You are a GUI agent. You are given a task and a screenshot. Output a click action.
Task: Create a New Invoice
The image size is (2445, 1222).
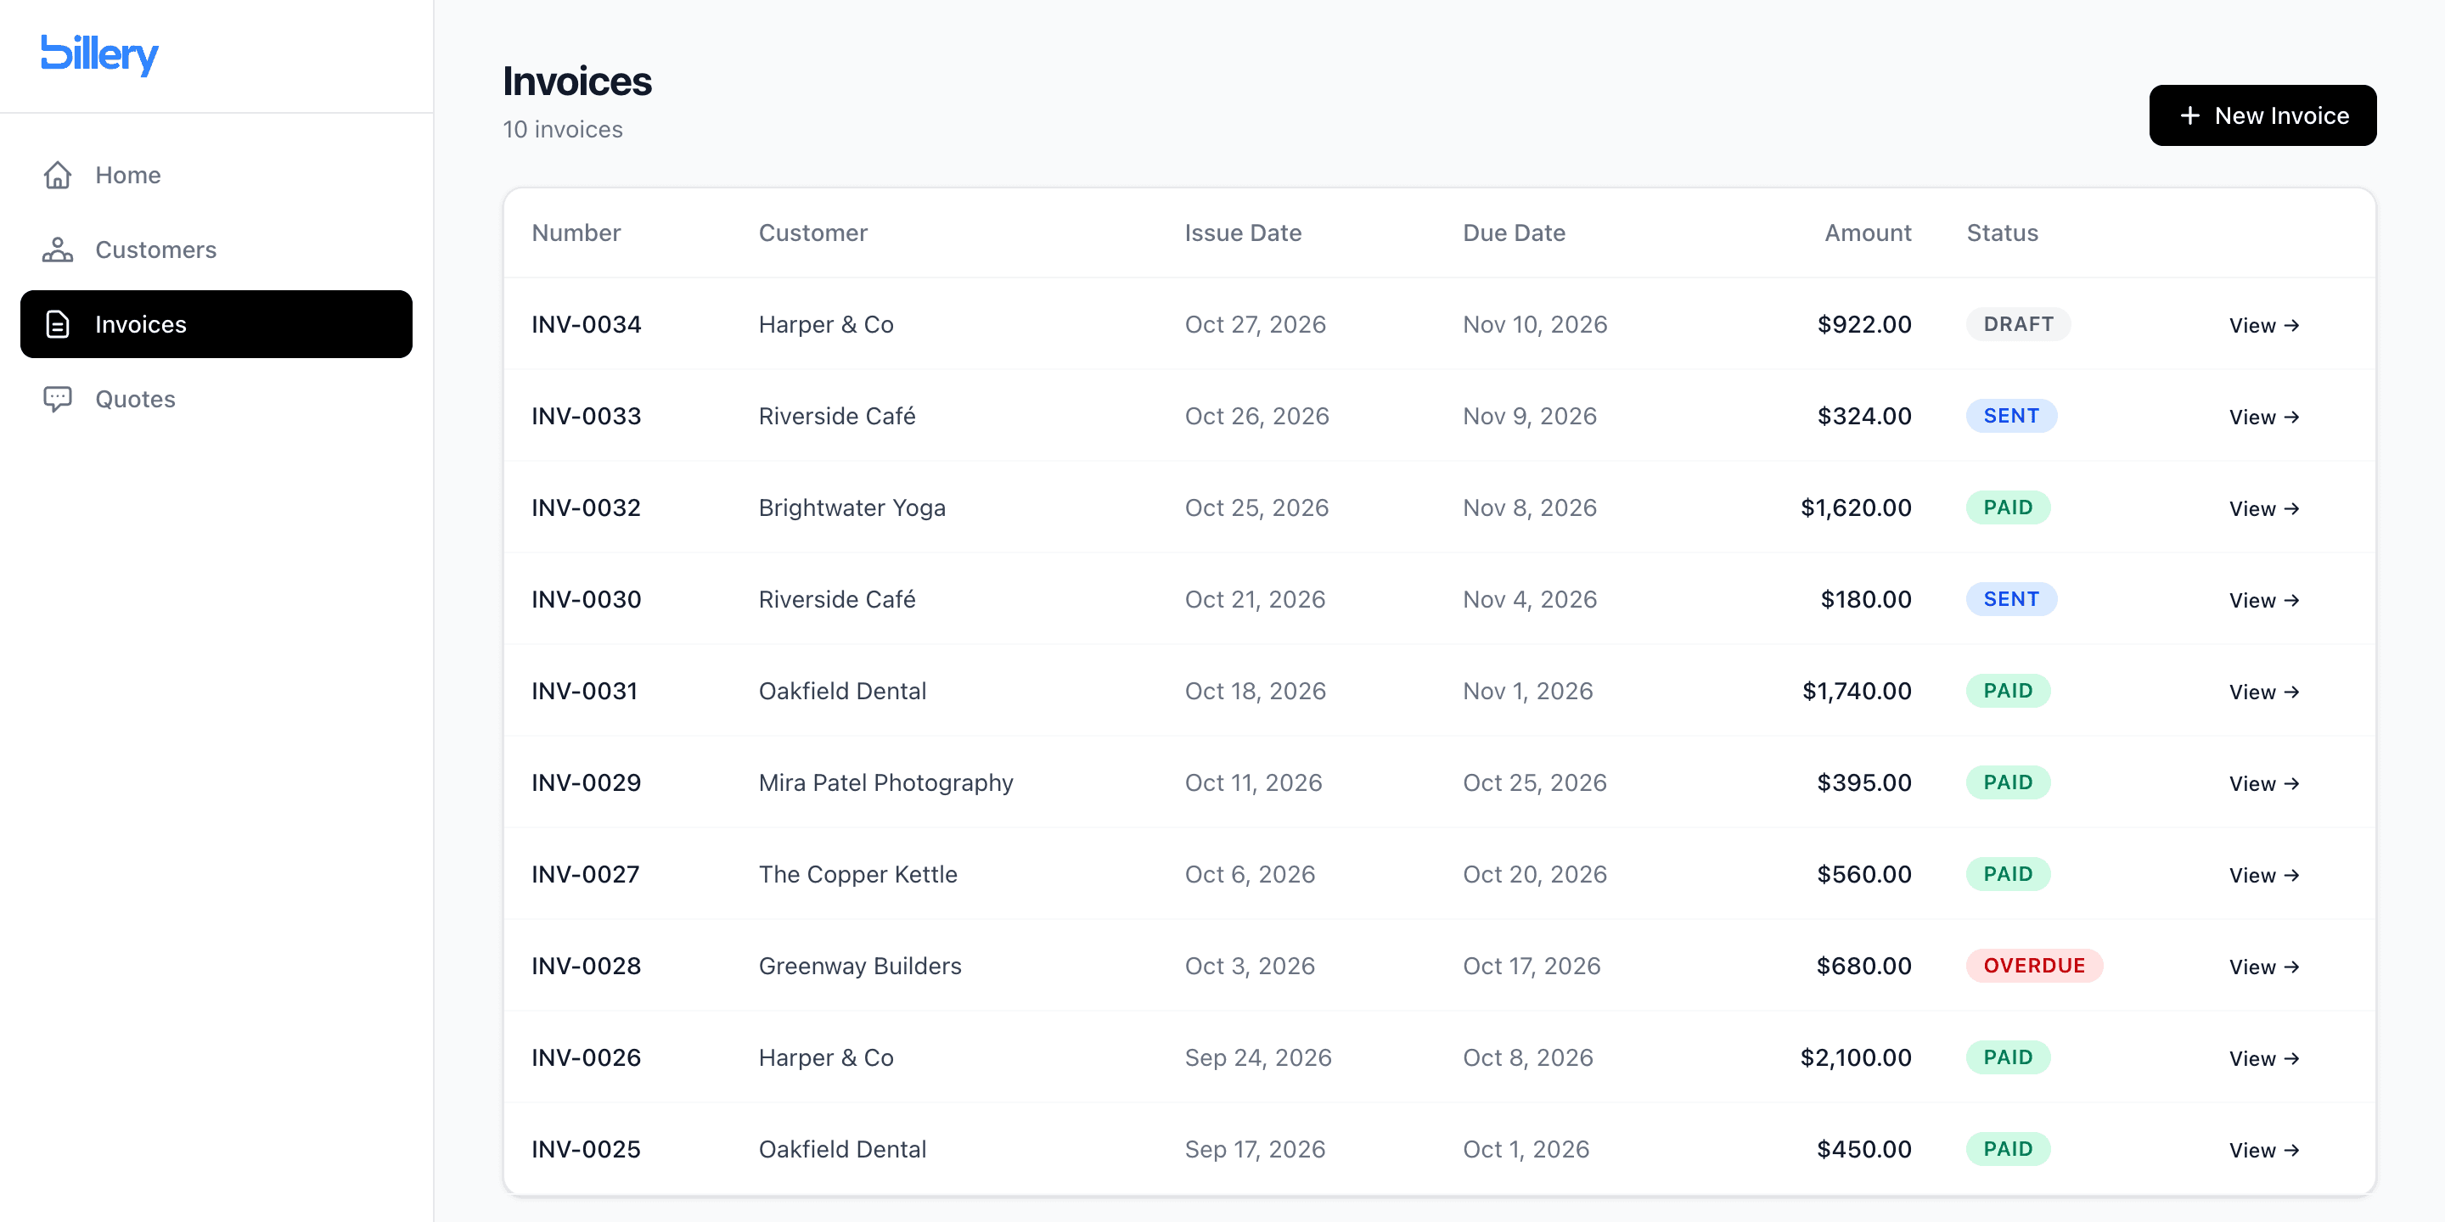(2262, 115)
